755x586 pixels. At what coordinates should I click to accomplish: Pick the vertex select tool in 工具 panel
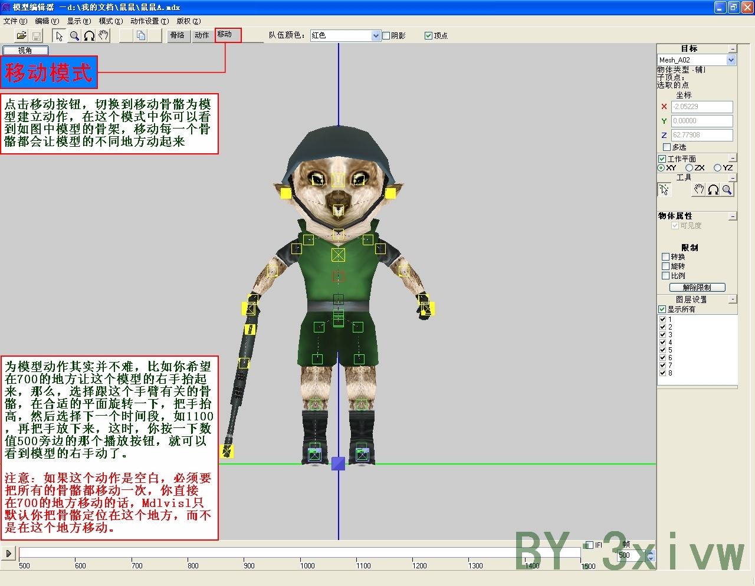click(665, 189)
